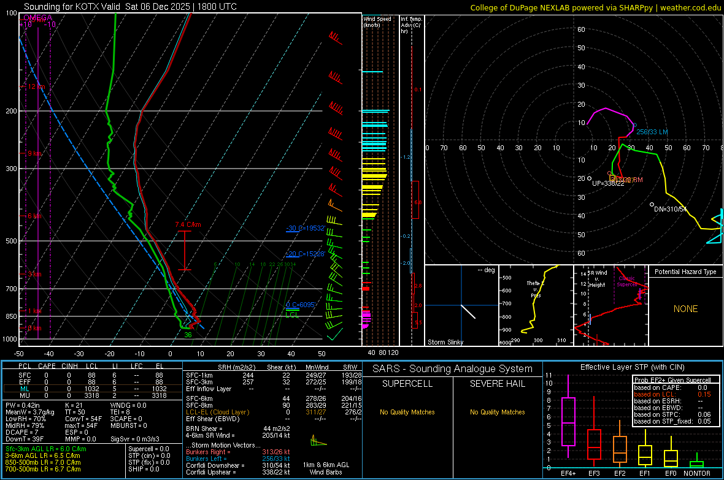Click the 'EFF' parcel row label

coord(25,382)
